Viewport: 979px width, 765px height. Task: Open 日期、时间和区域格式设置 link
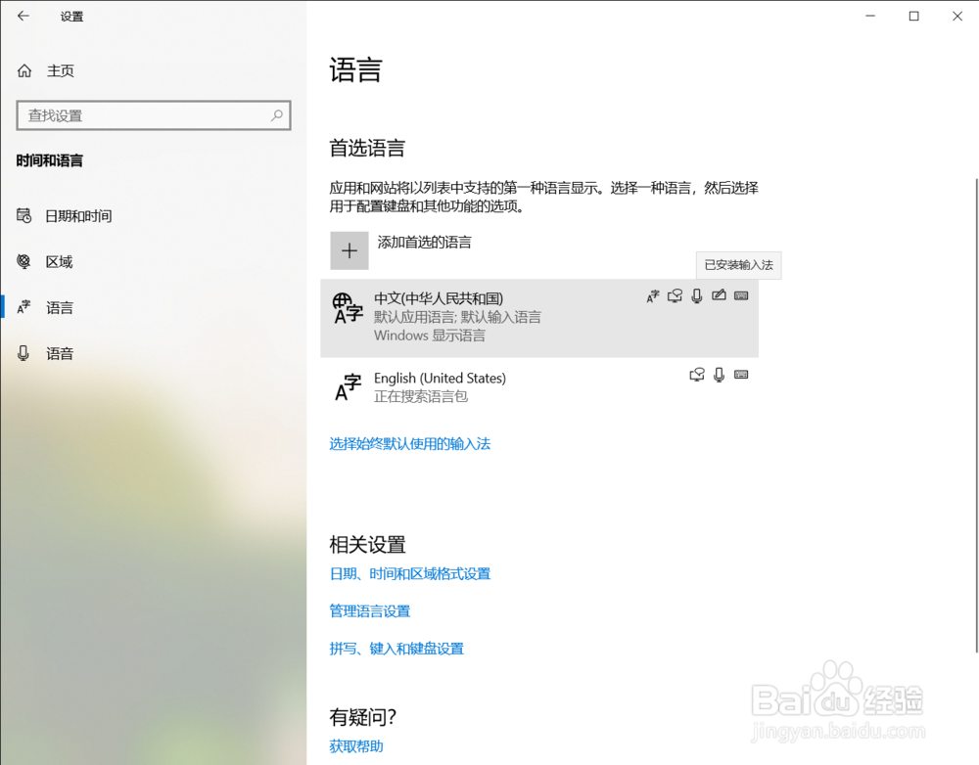410,574
